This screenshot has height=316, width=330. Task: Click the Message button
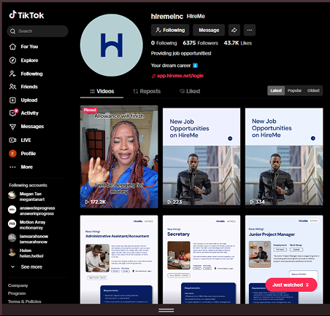[209, 30]
